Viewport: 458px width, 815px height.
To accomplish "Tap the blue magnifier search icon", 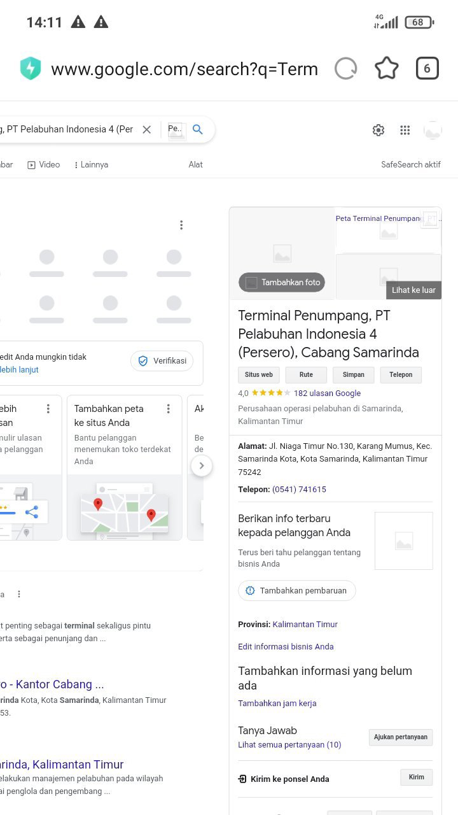I will 198,129.
